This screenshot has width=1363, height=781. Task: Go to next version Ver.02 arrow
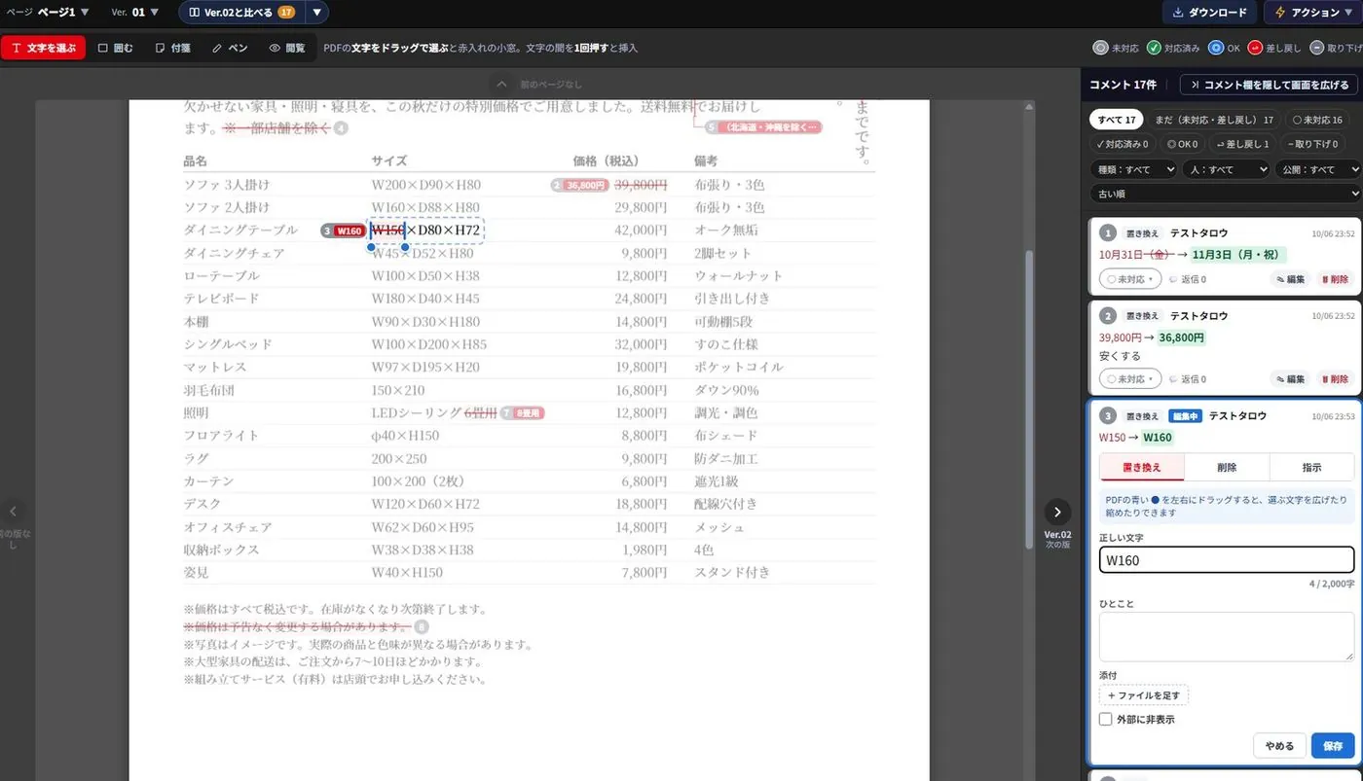(1057, 512)
